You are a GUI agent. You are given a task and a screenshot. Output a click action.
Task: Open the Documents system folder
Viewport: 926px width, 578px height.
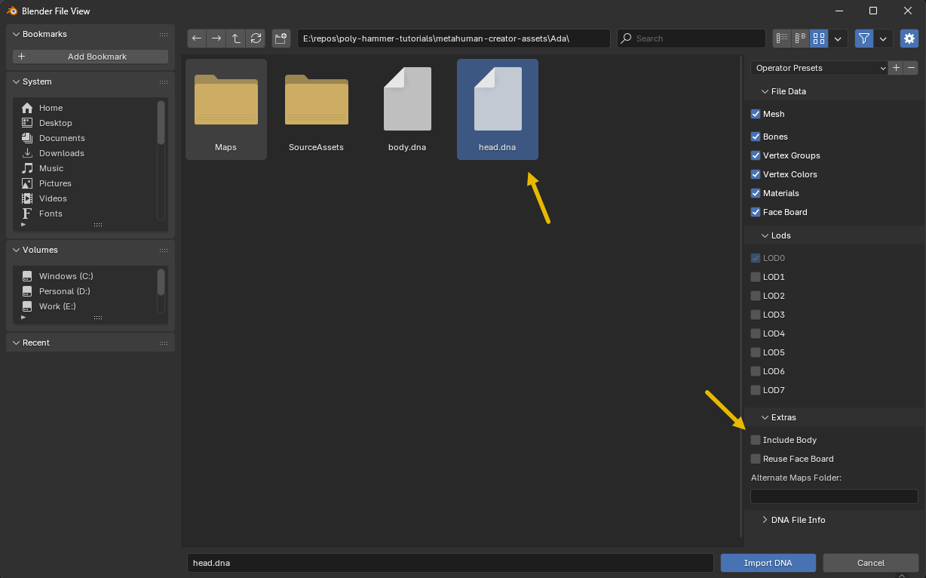pos(61,138)
